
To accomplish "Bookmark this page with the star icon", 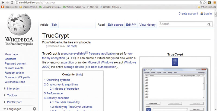I will pyautogui.click(x=204, y=2).
